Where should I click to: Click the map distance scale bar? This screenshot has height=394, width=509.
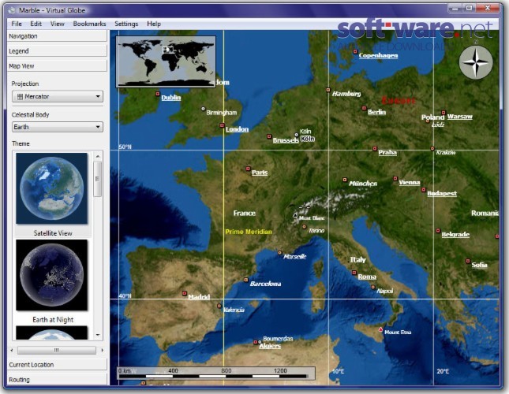(216, 373)
